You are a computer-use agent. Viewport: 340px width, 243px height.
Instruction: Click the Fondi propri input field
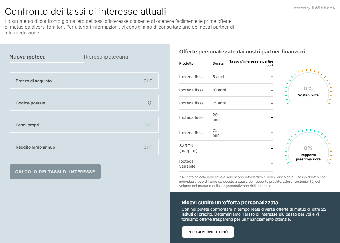click(84, 125)
